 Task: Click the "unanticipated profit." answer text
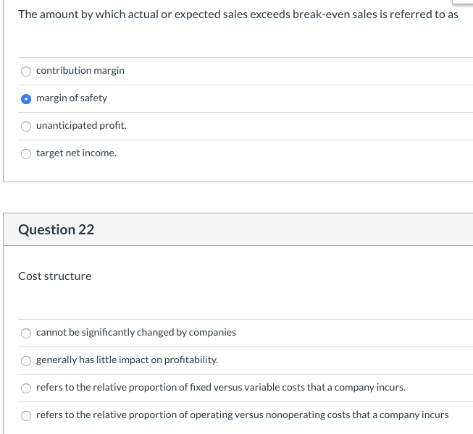coord(81,125)
